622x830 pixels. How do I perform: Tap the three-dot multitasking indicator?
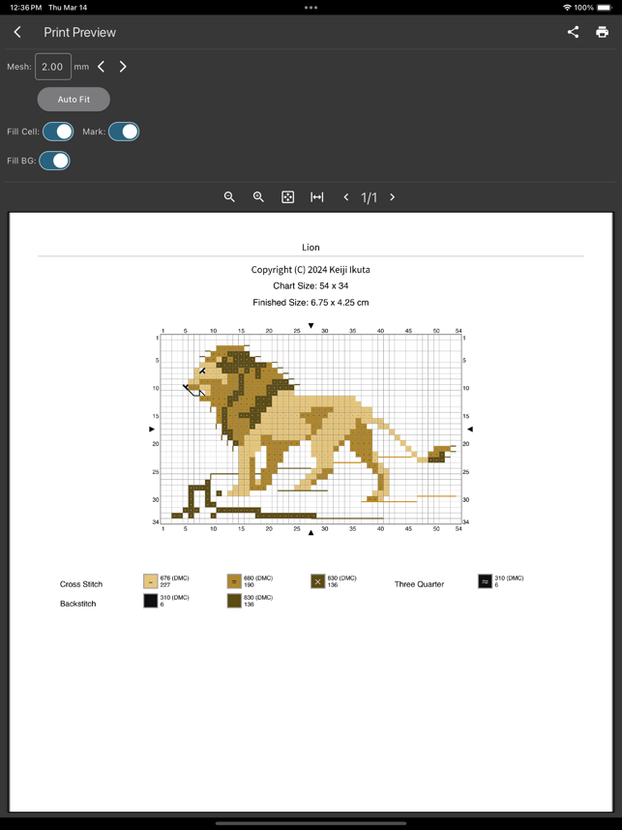click(x=311, y=8)
